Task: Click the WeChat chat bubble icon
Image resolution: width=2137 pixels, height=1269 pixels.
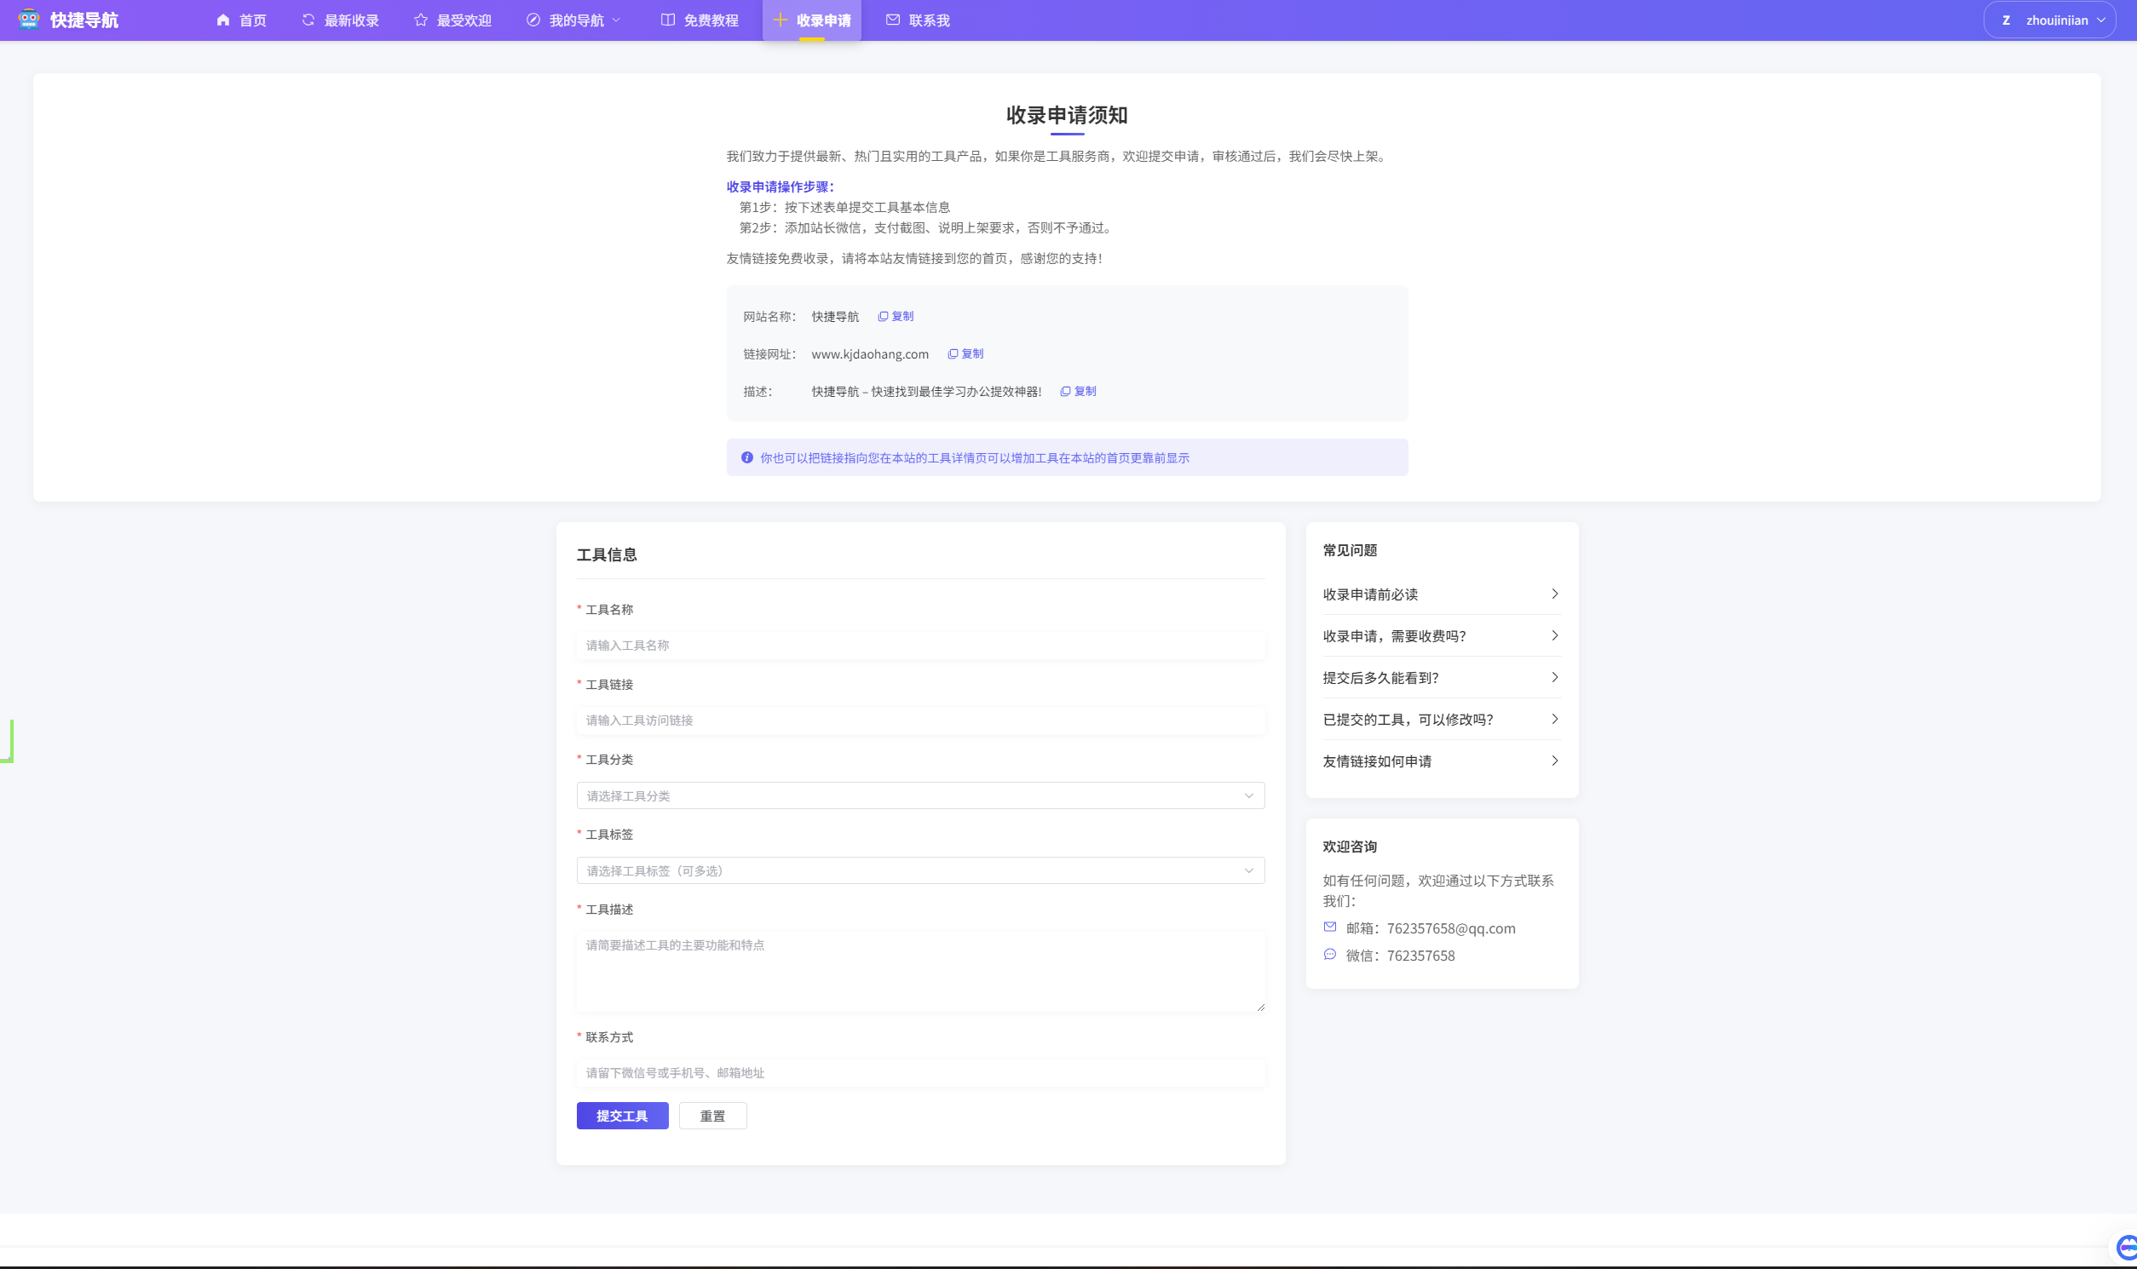Action: pyautogui.click(x=1329, y=955)
